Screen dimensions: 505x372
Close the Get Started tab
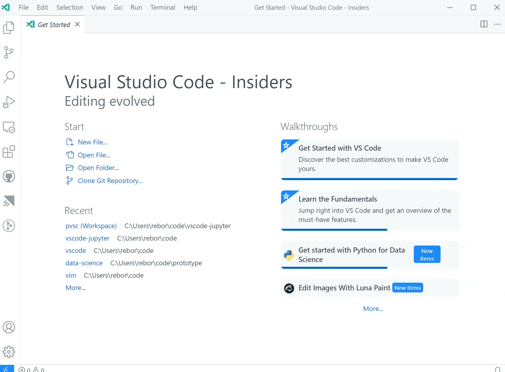pyautogui.click(x=77, y=24)
